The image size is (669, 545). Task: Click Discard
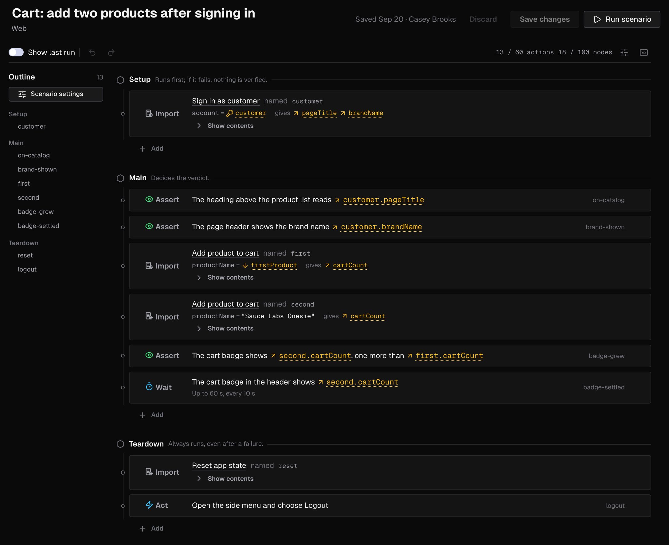click(x=483, y=19)
